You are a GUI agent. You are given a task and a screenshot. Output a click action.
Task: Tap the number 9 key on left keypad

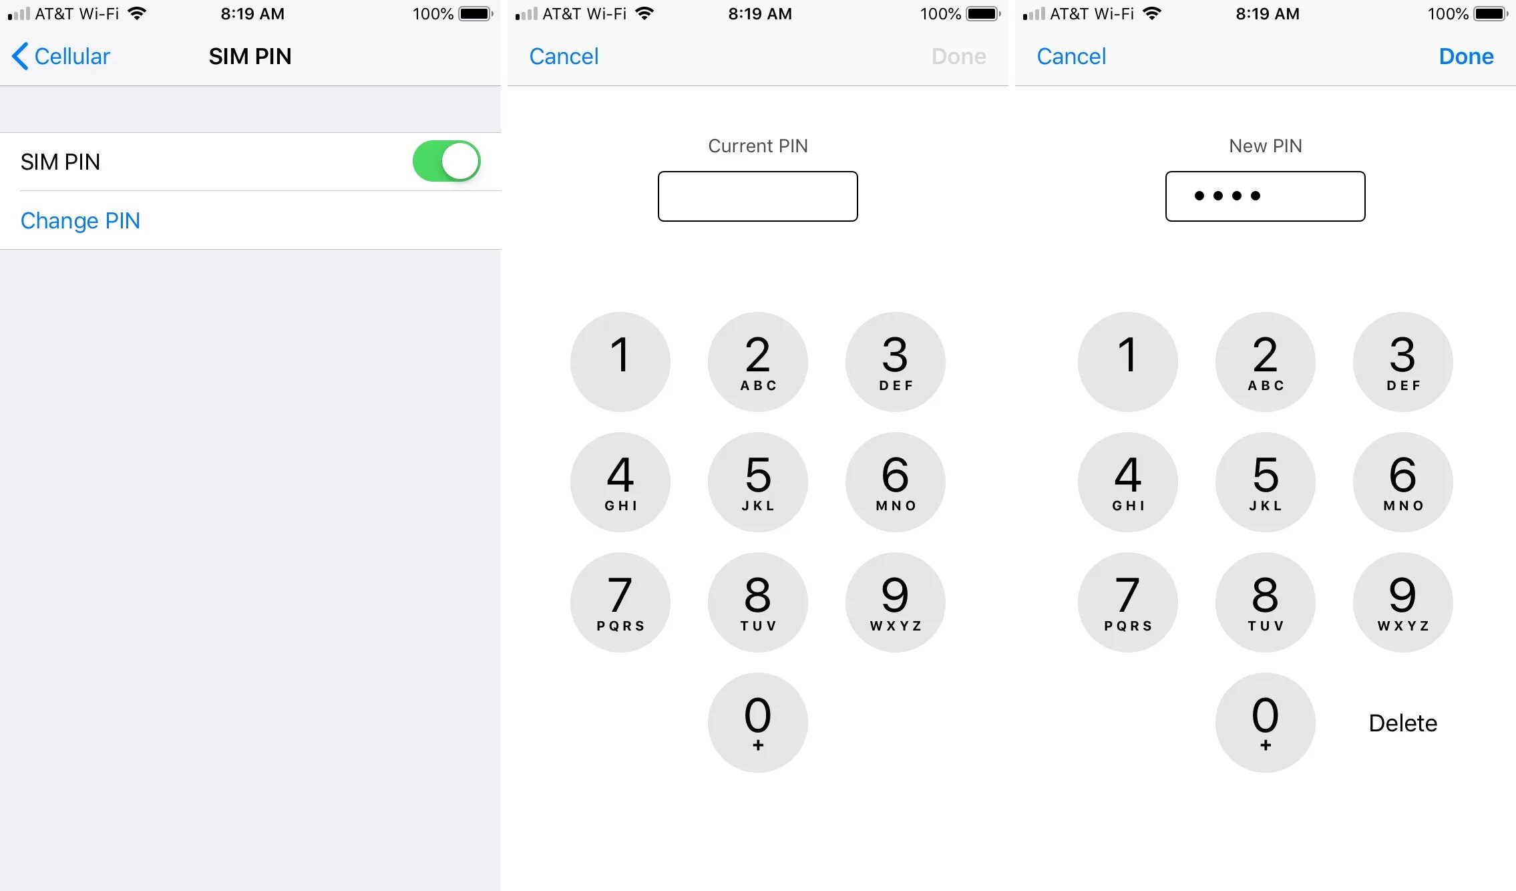pyautogui.click(x=896, y=600)
